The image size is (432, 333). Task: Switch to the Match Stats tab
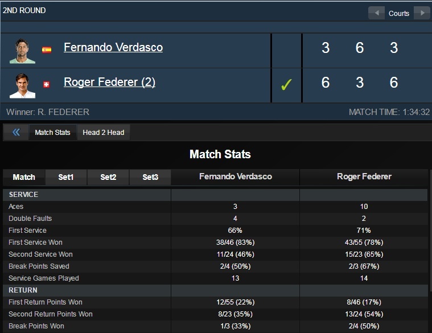[x=52, y=133]
